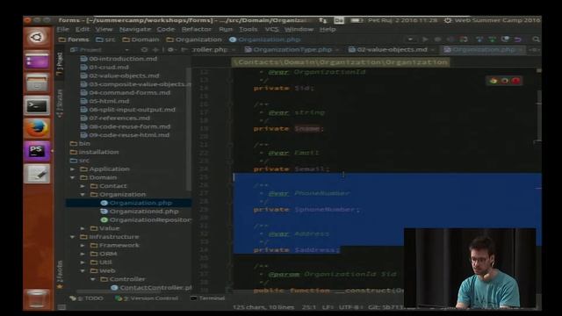Image resolution: width=562 pixels, height=316 pixels.
Task: Select ContactController.php in the project tree
Action: pyautogui.click(x=151, y=288)
